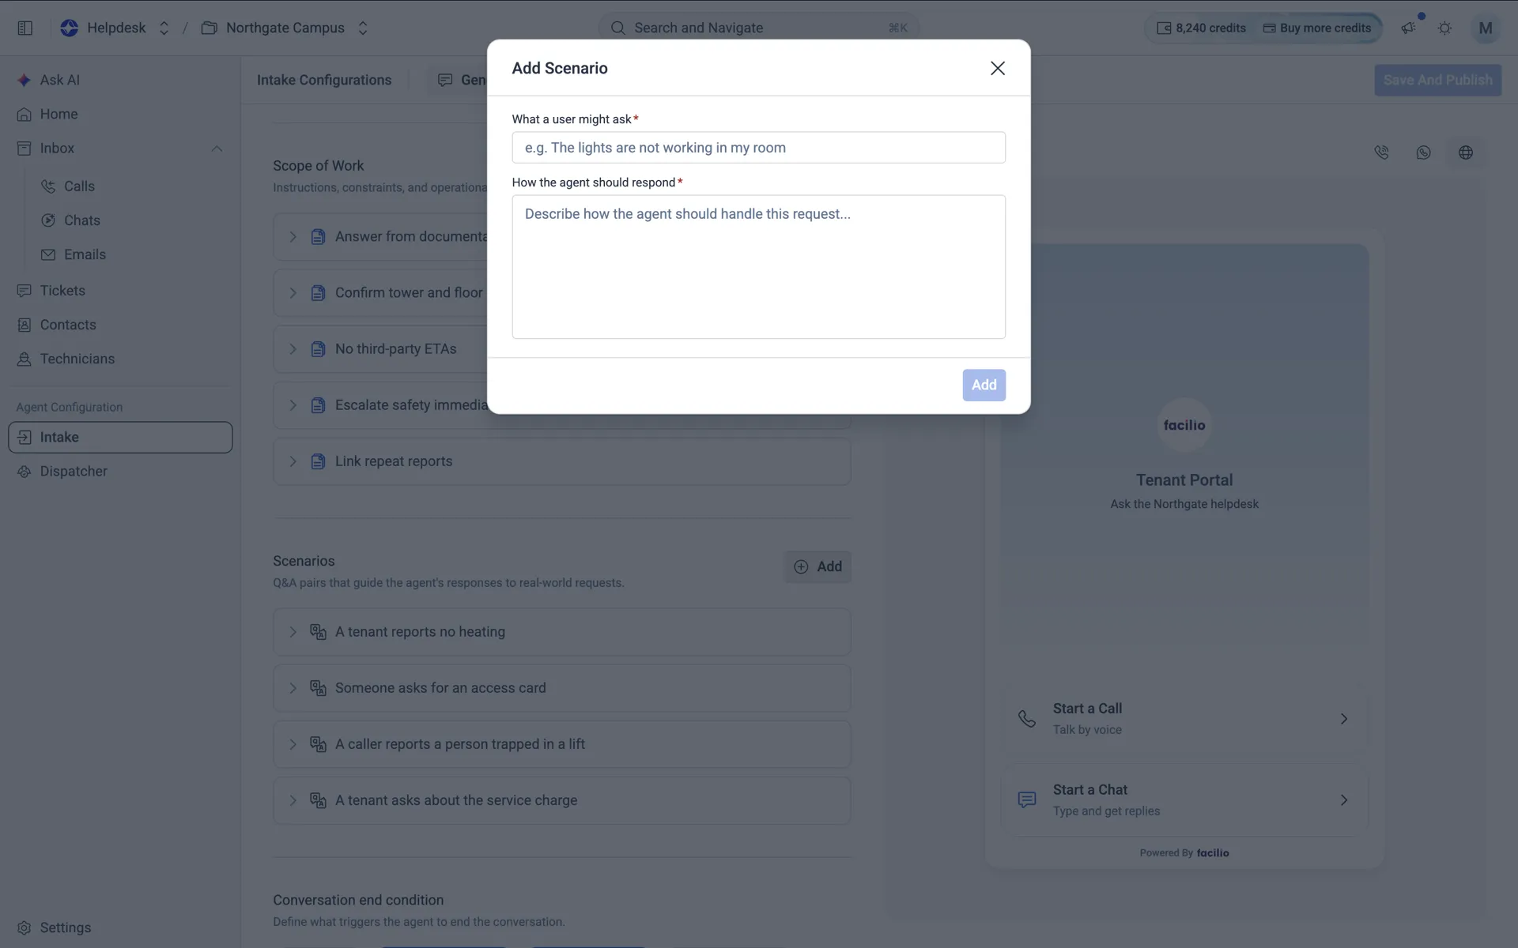Open Tickets in sidebar
The height and width of the screenshot is (948, 1518).
120,291
